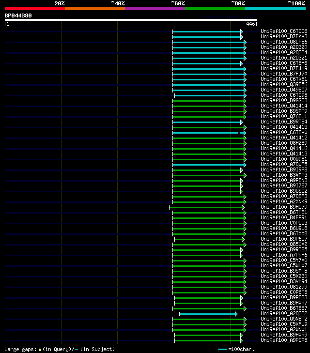Select the UniRef100_C6T8A0 label
This screenshot has width=310, height=353.
284,132
